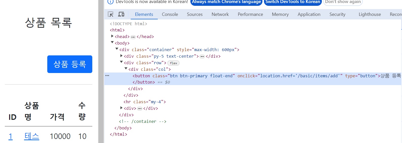402x143 pixels.
Task: Select the hr class my-4 node
Action: coord(145,102)
